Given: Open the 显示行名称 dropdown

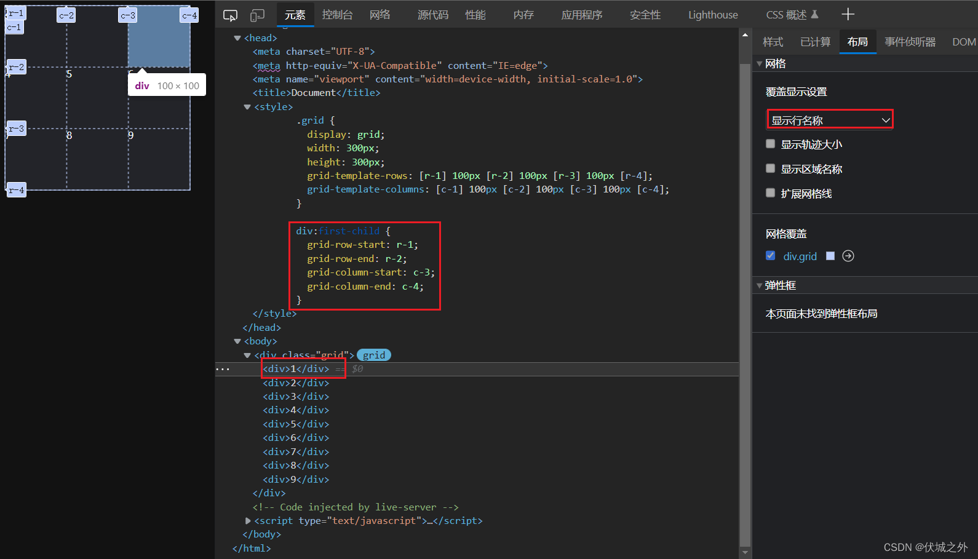Looking at the screenshot, I should [x=830, y=120].
